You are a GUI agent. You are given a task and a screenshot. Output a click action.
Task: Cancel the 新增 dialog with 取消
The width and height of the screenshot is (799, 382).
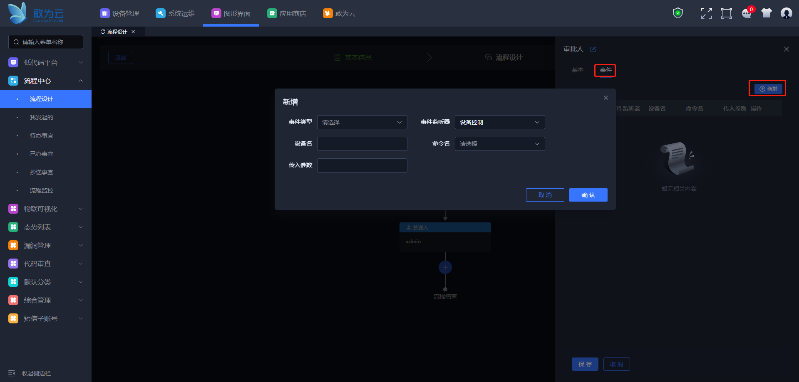coord(545,195)
